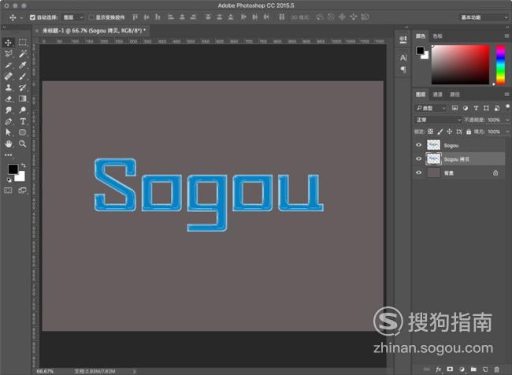Viewport: 512px width, 375px height.
Task: Switch to the 颜色 color panel tab
Action: point(421,36)
